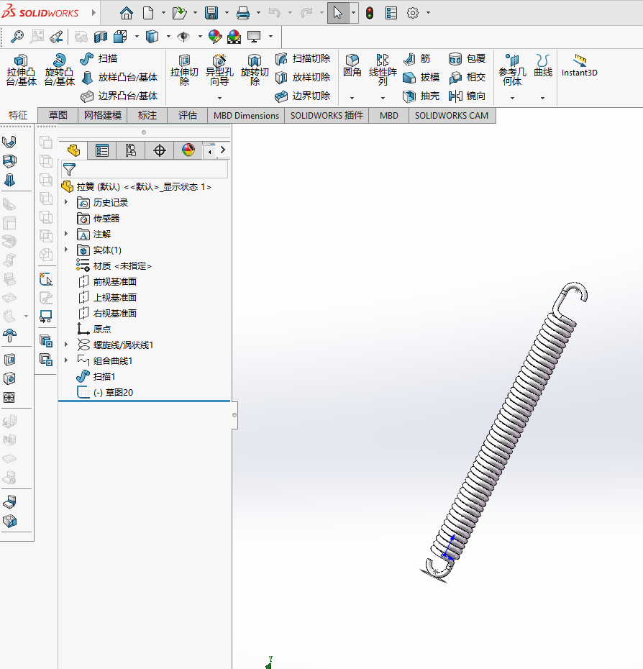
Task: Expand the 螺旋线/涡状线1 tree node
Action: [x=66, y=345]
